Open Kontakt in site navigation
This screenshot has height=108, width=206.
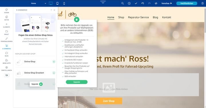point(167,17)
